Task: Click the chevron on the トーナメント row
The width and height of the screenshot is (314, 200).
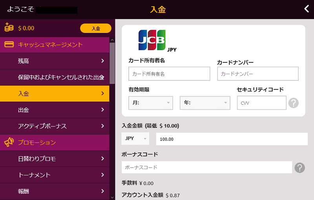Action: (x=103, y=175)
